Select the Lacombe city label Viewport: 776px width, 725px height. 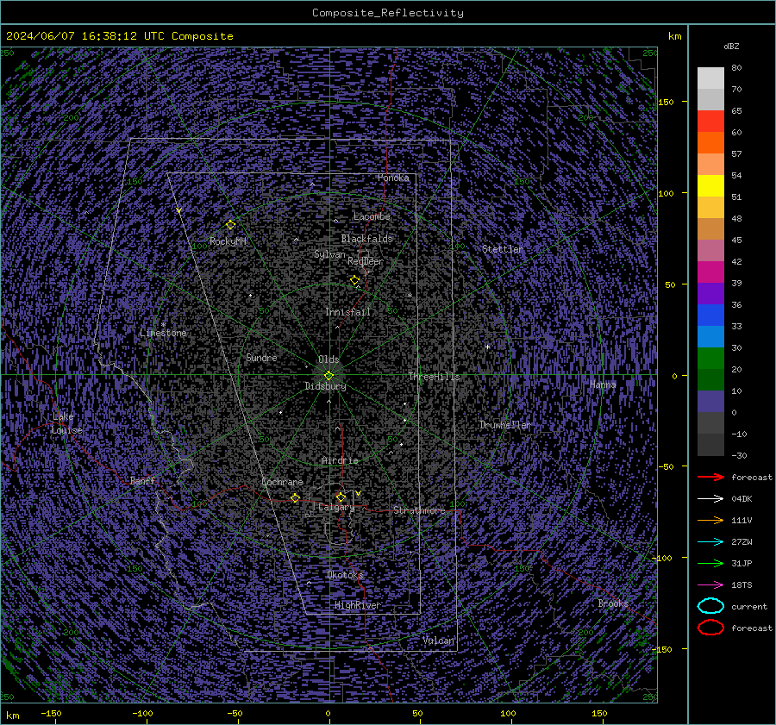pos(372,216)
